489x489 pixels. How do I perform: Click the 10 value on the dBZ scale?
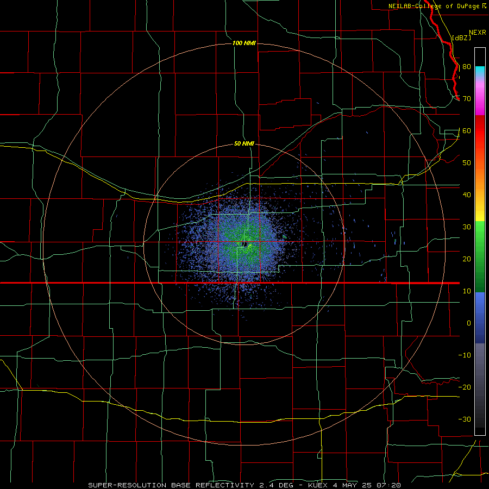point(467,291)
